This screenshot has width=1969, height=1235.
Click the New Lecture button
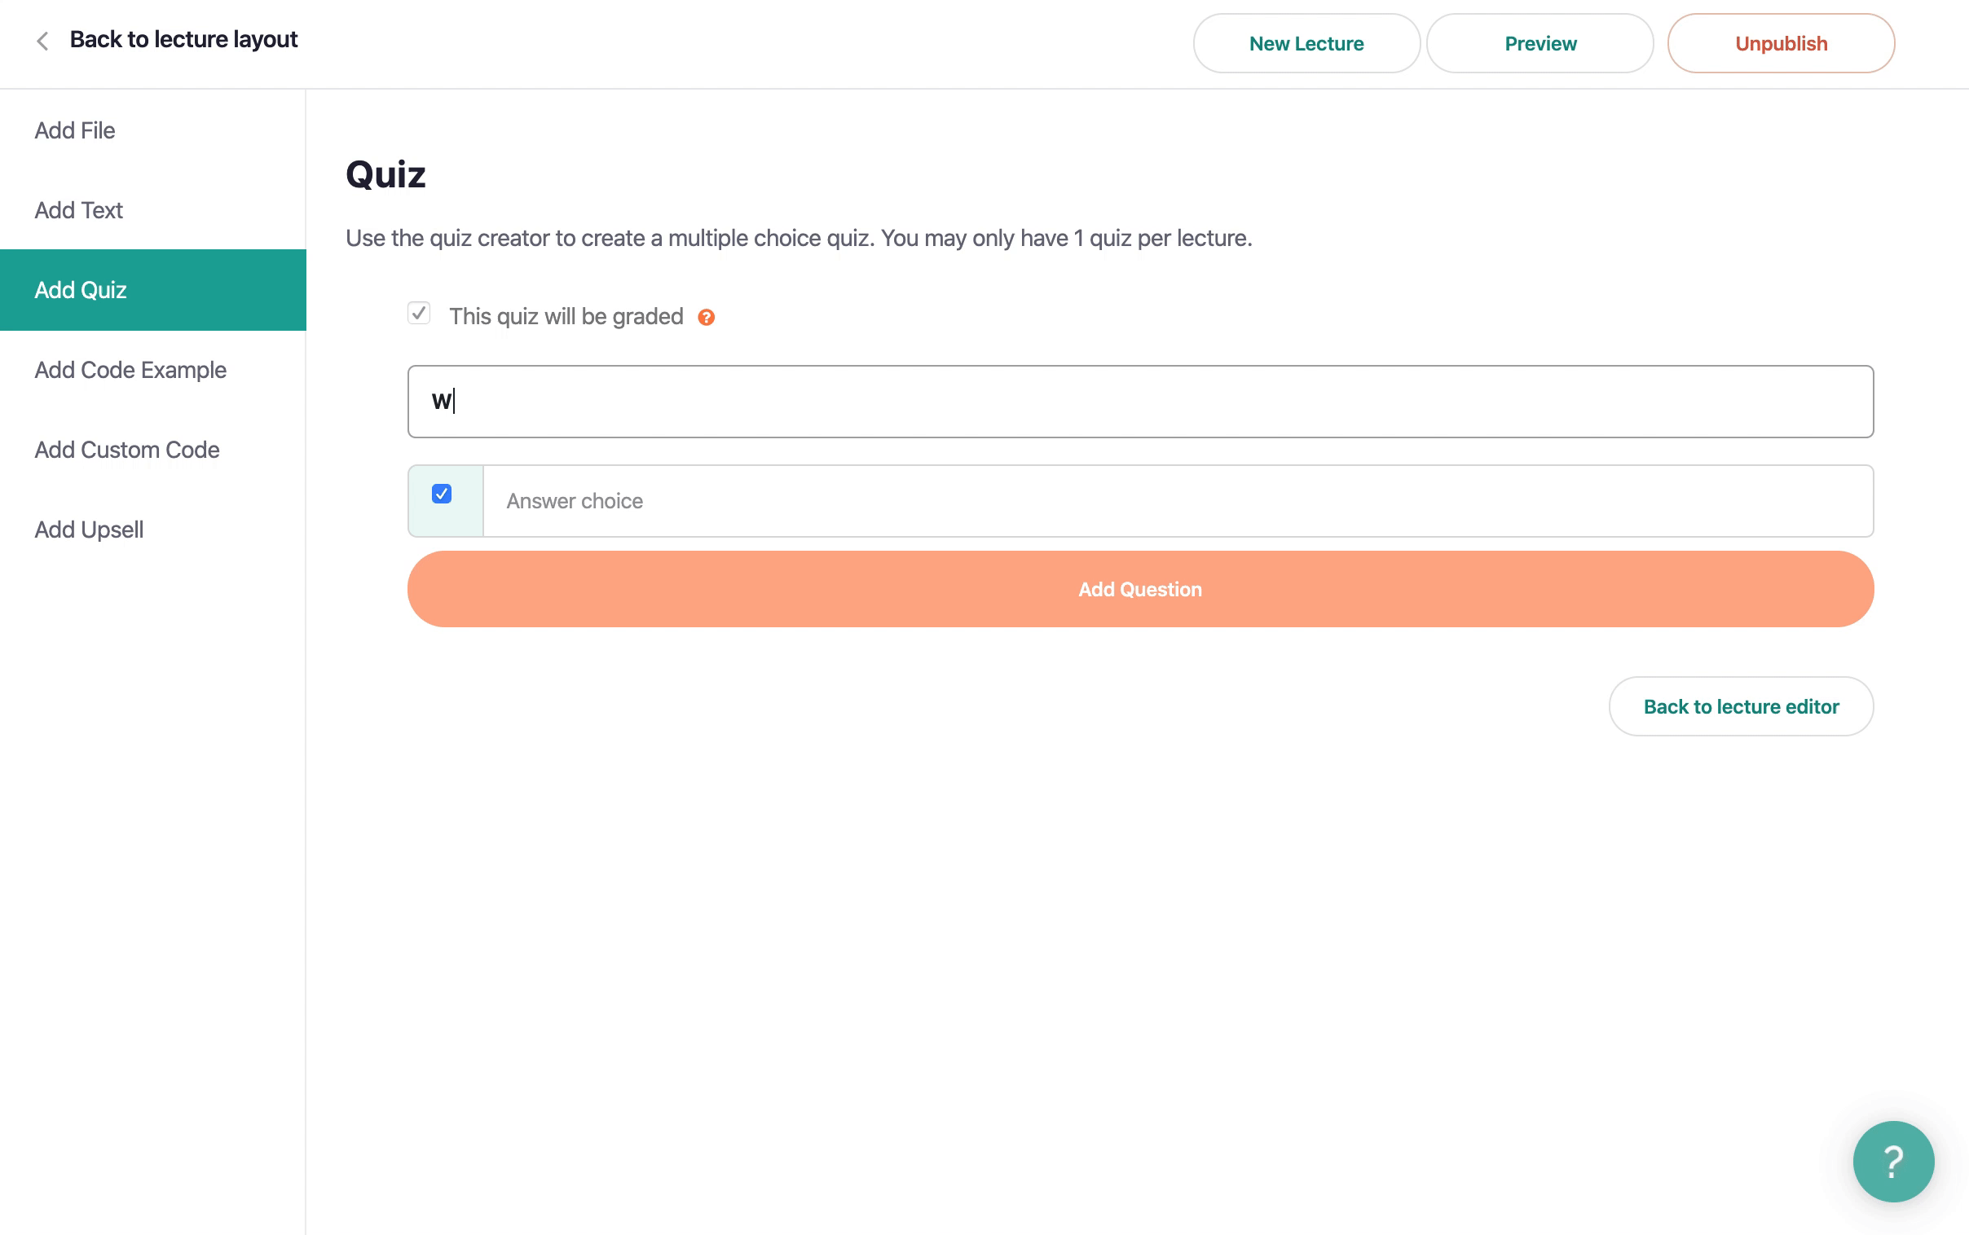[x=1306, y=44]
